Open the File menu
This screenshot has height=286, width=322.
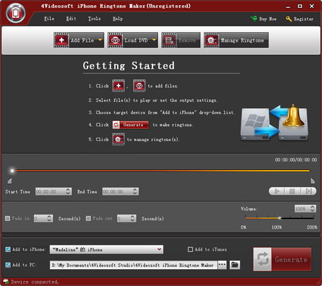[x=49, y=19]
